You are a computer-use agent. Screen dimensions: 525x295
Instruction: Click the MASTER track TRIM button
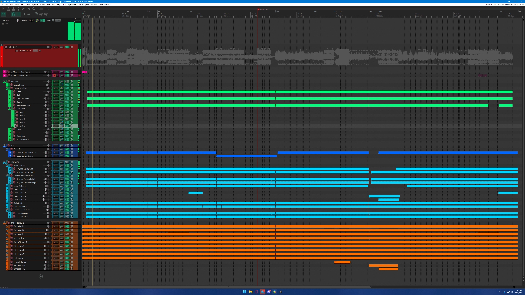pos(58,20)
